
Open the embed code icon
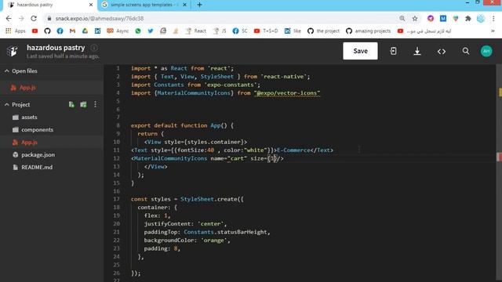click(442, 52)
